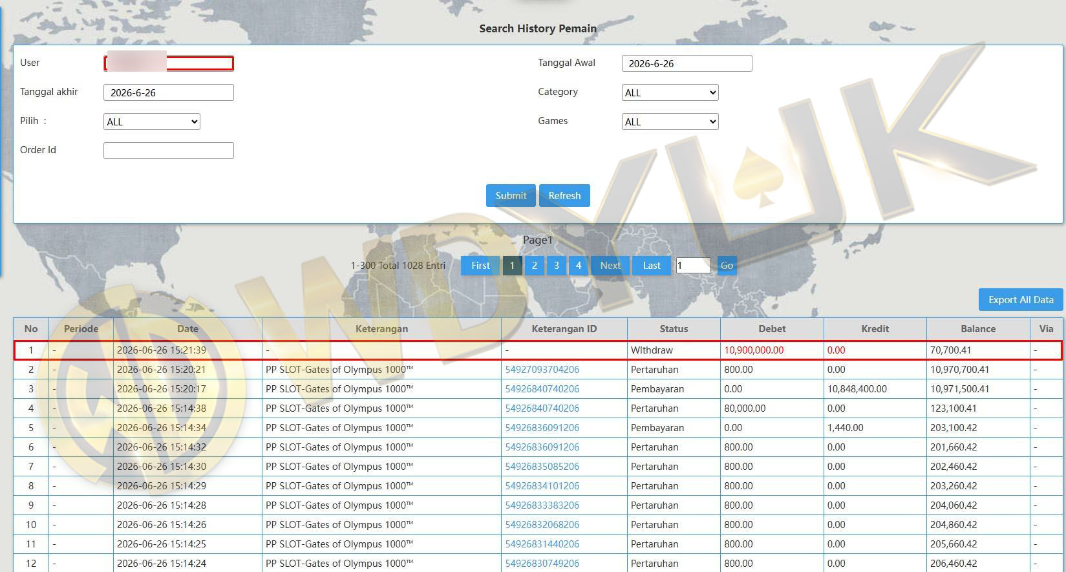Click the Go button
Viewport: 1066px width, 572px height.
point(727,266)
